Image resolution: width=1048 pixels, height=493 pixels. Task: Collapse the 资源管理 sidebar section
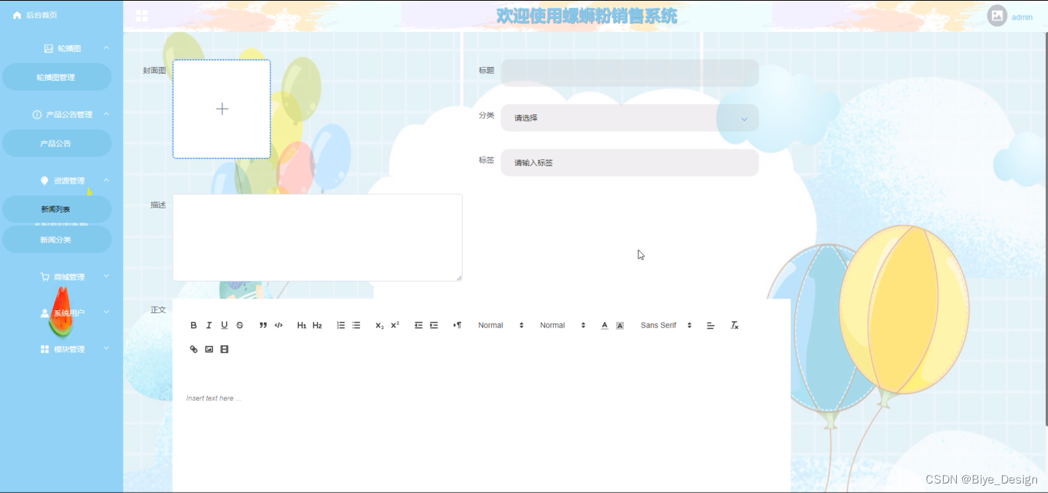[61, 181]
